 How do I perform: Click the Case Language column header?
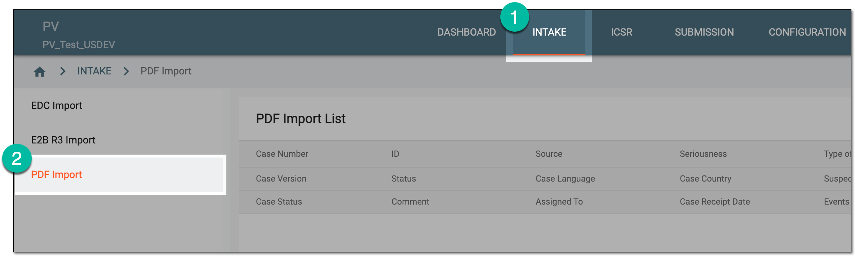pyautogui.click(x=565, y=179)
